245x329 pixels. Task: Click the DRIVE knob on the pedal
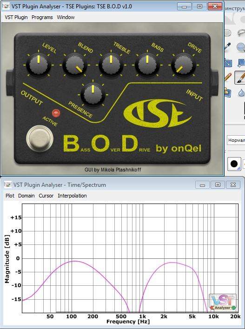(x=183, y=65)
